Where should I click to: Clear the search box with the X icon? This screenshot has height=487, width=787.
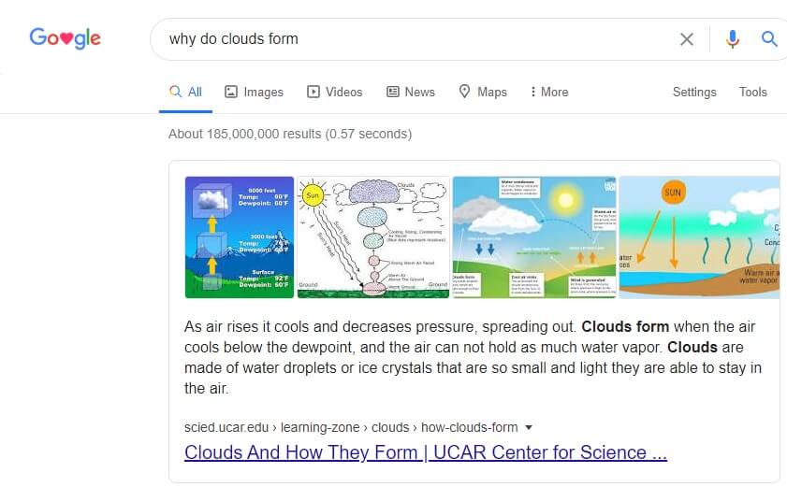pos(687,39)
